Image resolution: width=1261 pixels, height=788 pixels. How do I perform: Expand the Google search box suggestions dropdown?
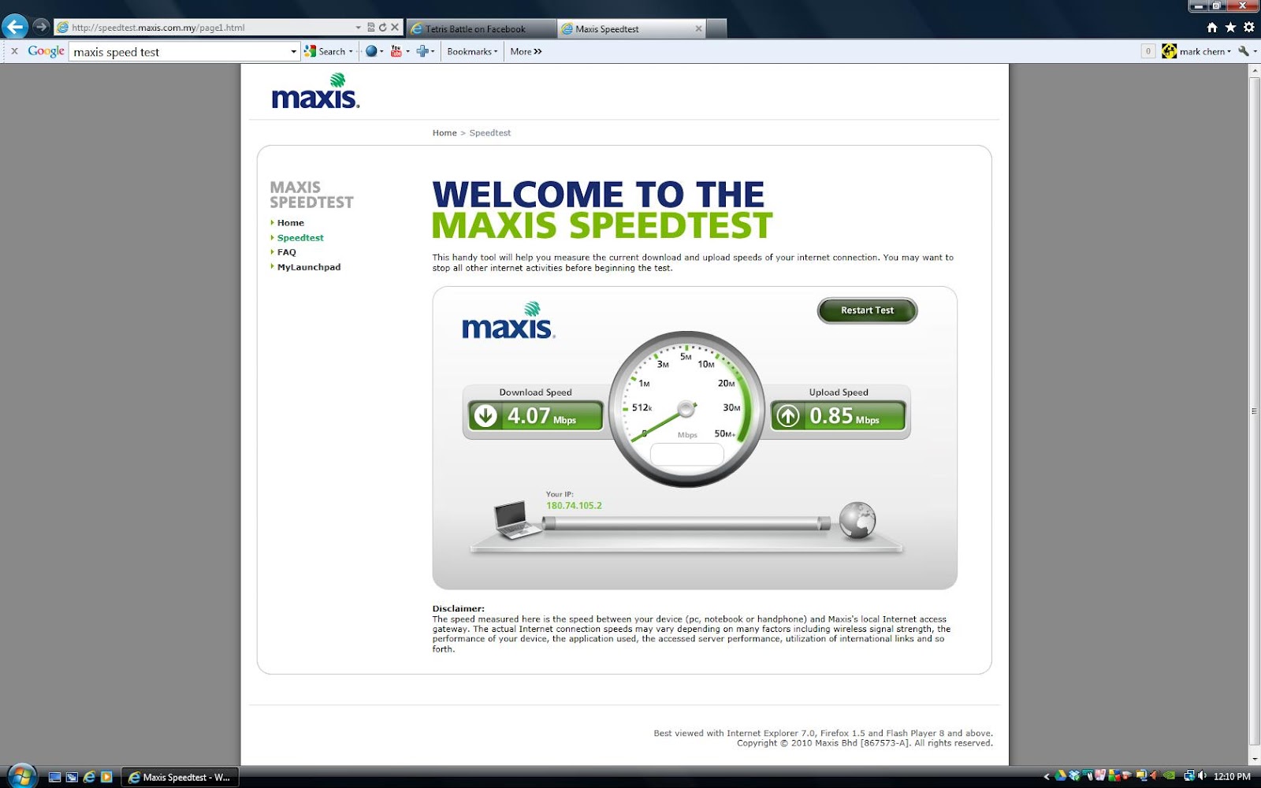point(294,52)
